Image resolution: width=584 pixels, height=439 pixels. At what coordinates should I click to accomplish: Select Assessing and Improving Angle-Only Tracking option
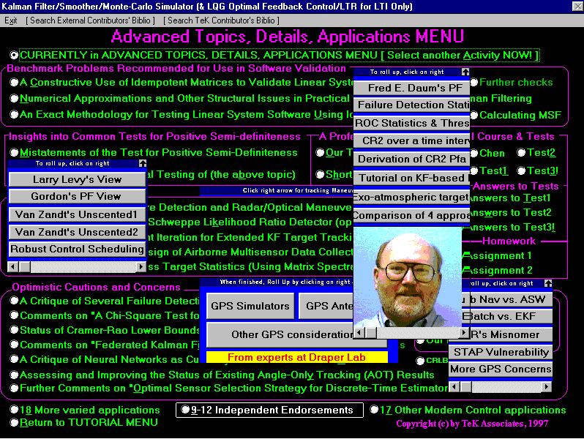tap(14, 375)
